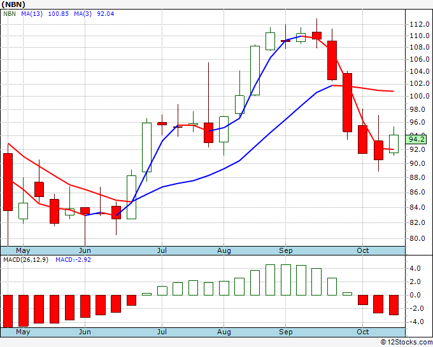Image resolution: width=433 pixels, height=347 pixels.
Task: Click the MACD:-2.92 value label
Action: click(x=73, y=260)
